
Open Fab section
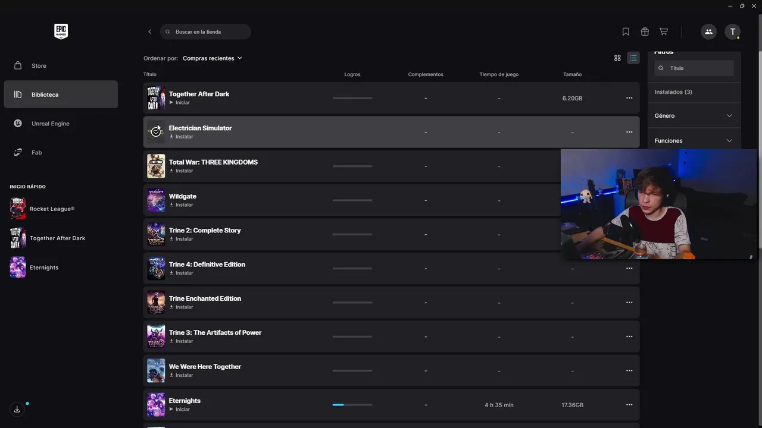pos(61,152)
